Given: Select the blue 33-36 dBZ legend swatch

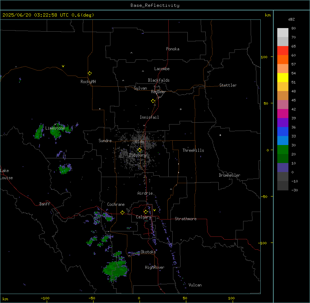Looking at the screenshot, I should pos(283,131).
